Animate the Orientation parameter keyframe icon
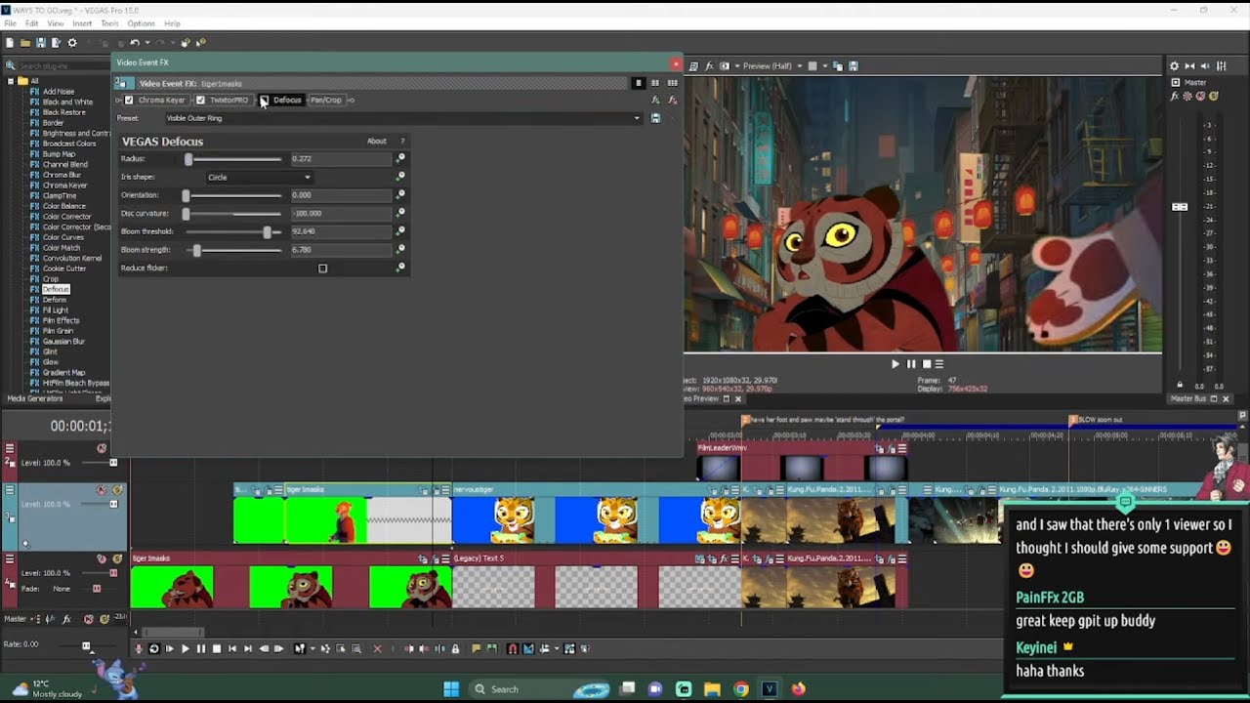 click(x=400, y=195)
